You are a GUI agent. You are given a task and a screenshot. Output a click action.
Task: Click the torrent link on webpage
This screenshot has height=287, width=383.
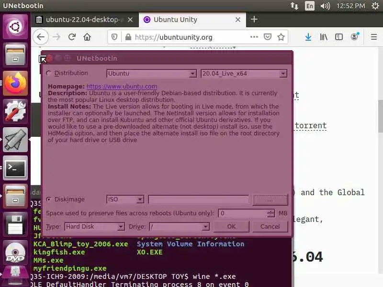point(310,125)
